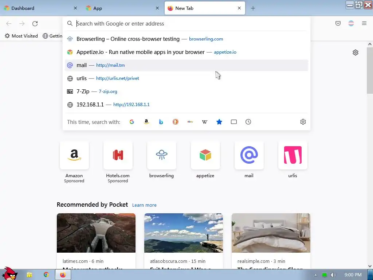
Task: Click the vertical scrollbar thumb
Action: (x=370, y=70)
